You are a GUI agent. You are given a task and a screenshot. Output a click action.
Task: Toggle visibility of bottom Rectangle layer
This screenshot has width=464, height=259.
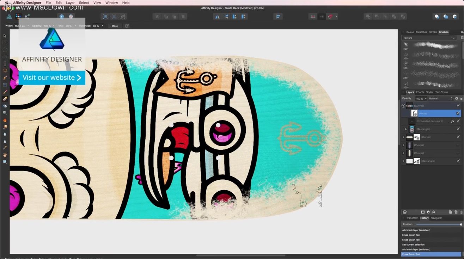tap(458, 161)
